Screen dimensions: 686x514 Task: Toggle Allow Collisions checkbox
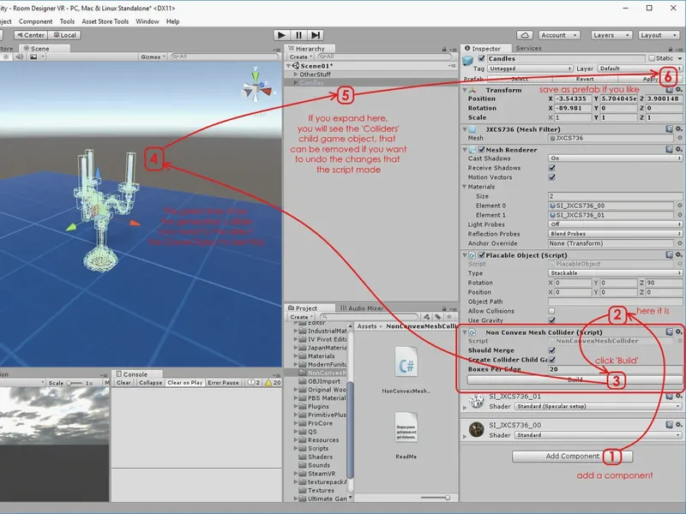(x=551, y=311)
